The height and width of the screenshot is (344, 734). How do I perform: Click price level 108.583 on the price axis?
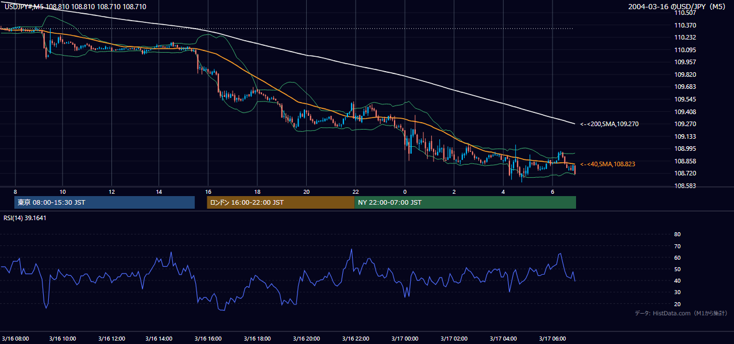[x=685, y=186]
